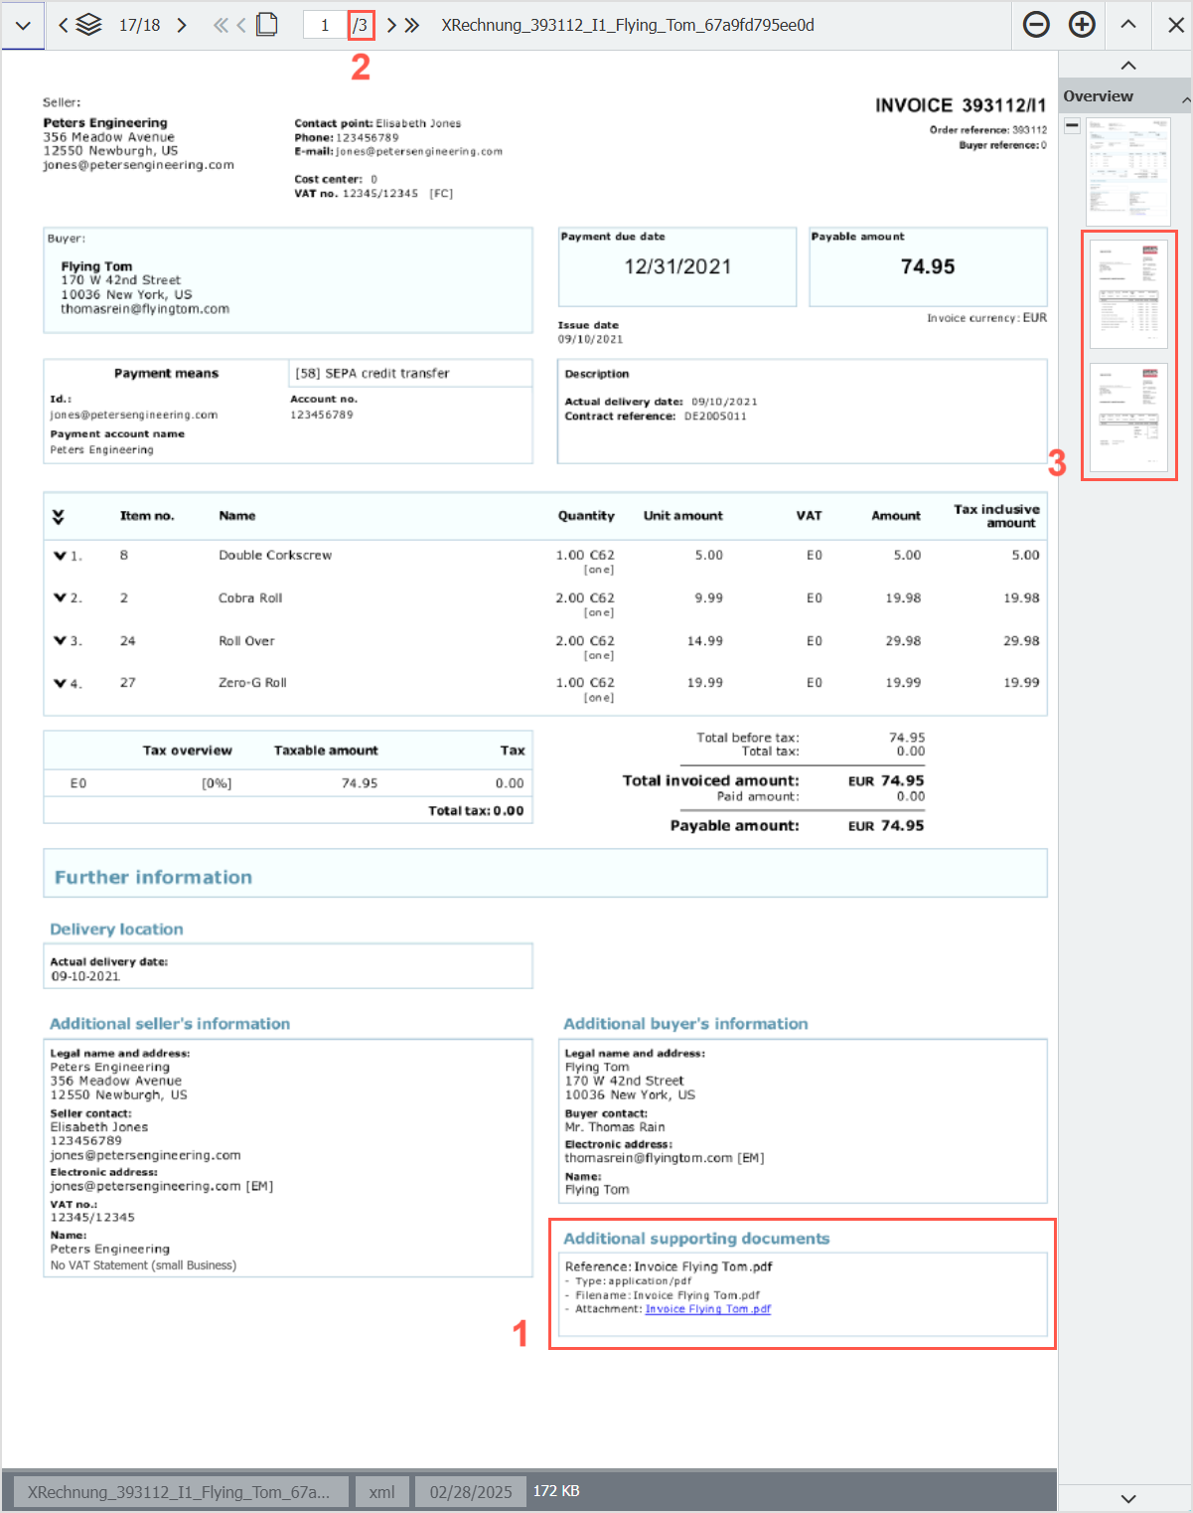Go to next document after 17/18
The image size is (1193, 1513).
point(182,25)
